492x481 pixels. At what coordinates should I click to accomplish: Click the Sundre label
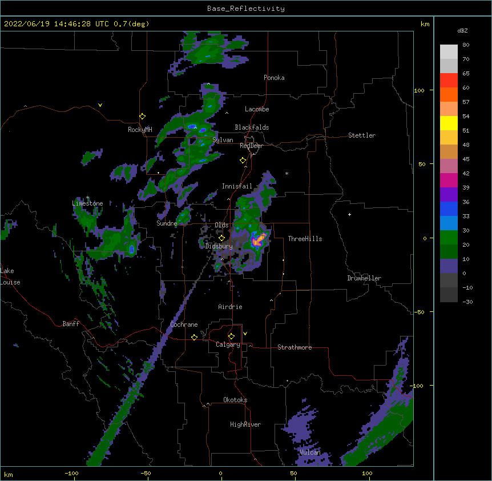pyautogui.click(x=167, y=223)
